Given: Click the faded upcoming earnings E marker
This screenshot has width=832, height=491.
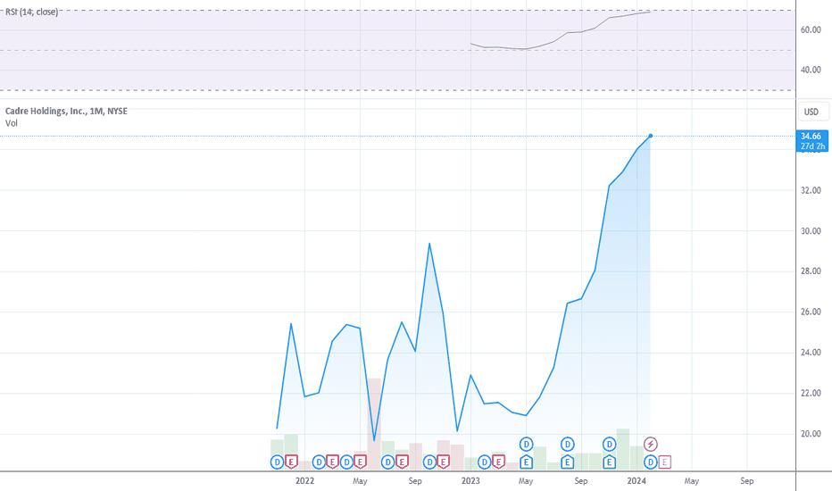Looking at the screenshot, I should (x=664, y=462).
